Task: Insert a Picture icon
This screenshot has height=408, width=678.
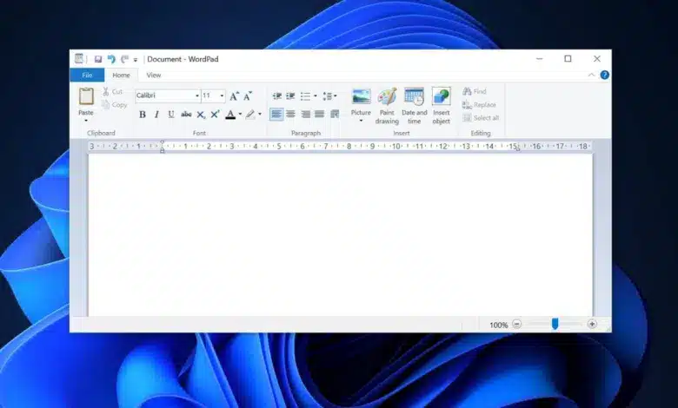Action: 361,96
